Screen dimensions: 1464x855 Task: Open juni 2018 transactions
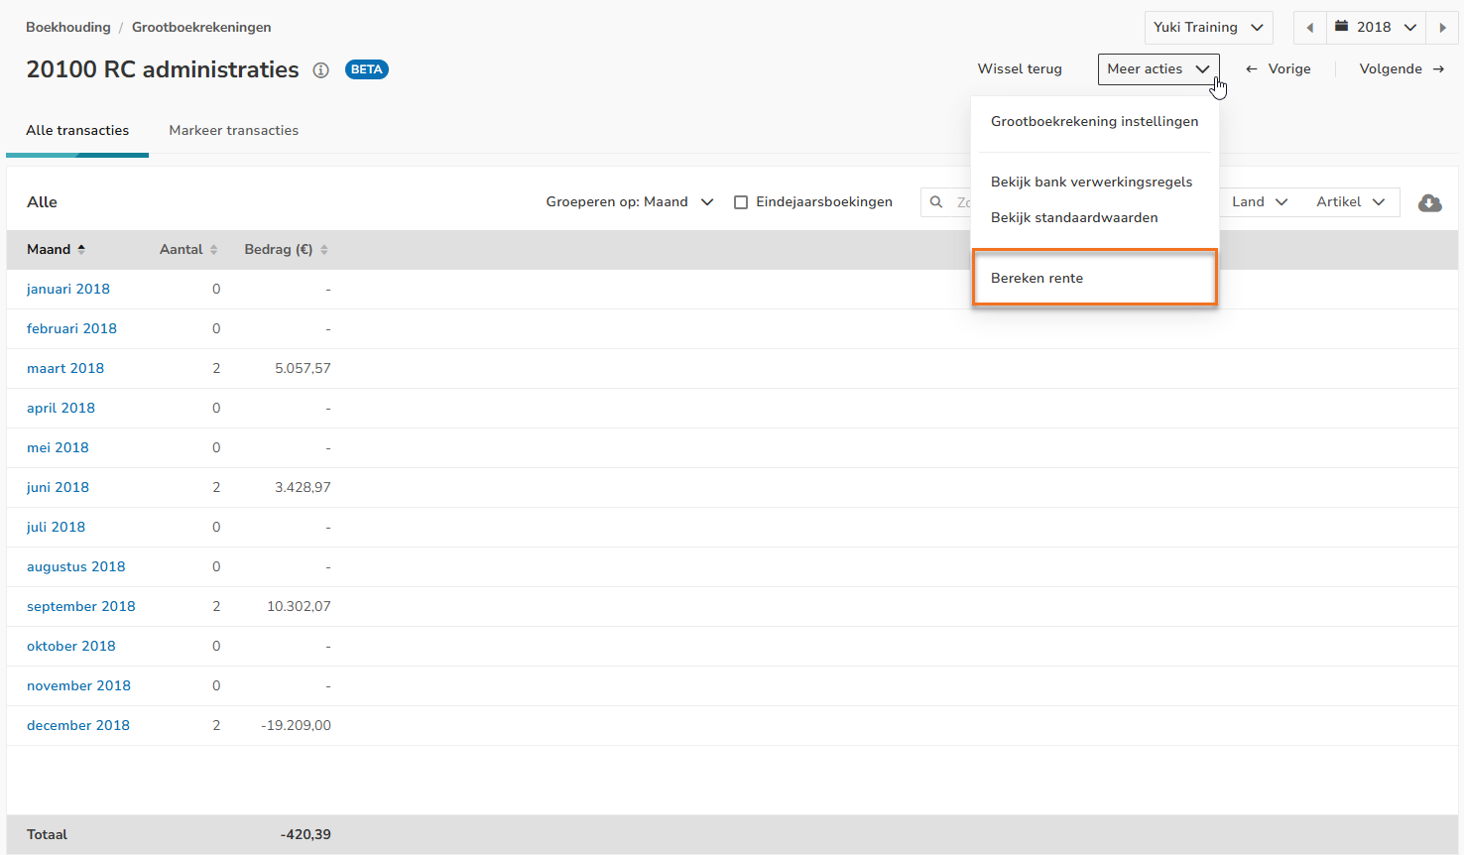[x=58, y=487]
